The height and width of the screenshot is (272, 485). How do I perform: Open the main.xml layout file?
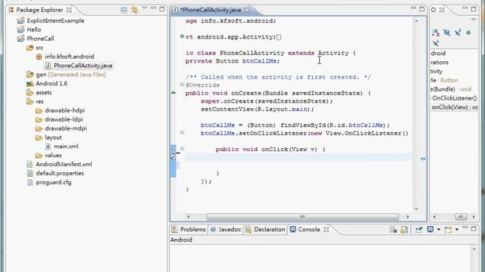click(66, 147)
